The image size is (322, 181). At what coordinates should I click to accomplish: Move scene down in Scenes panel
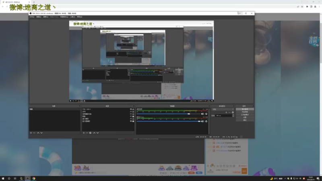[x=41, y=133]
